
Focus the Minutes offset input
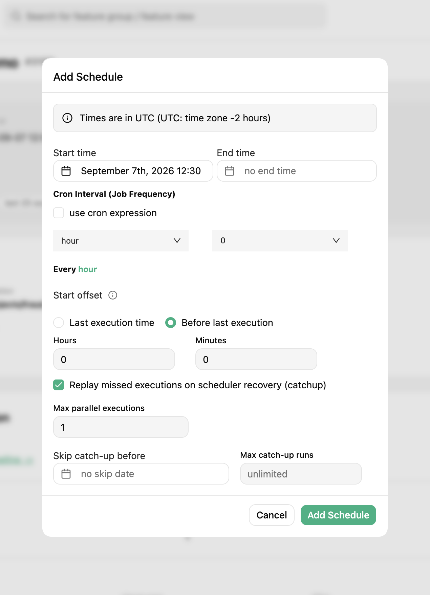pos(256,359)
